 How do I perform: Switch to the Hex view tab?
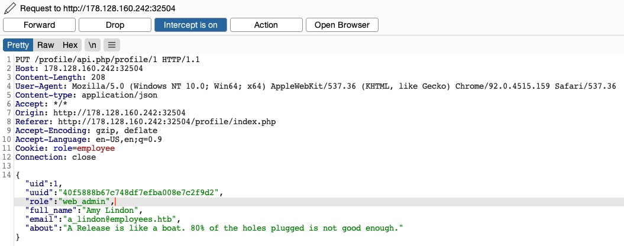point(70,45)
